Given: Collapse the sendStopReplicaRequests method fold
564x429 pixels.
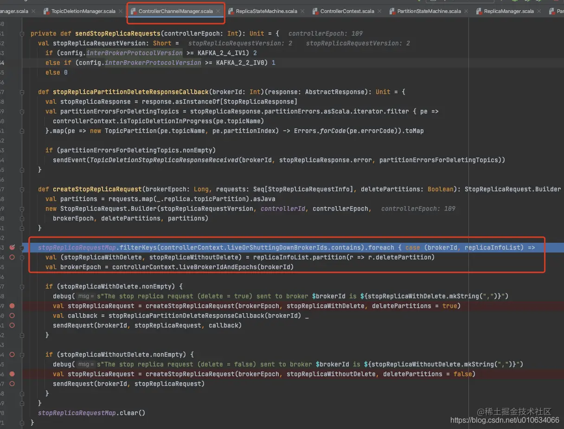Looking at the screenshot, I should pyautogui.click(x=22, y=33).
